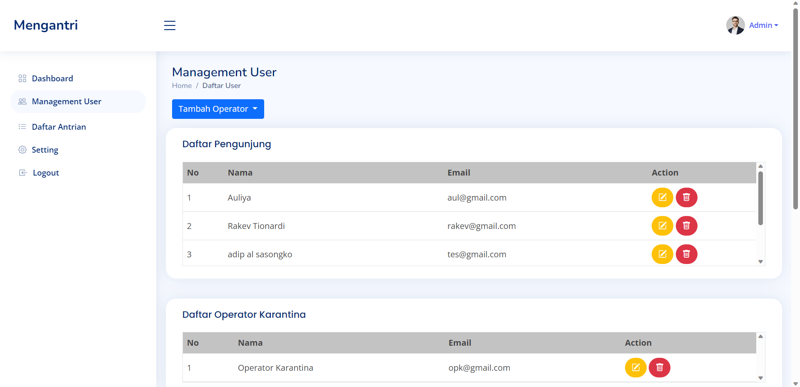Click the Management User people icon
The width and height of the screenshot is (800, 387).
tap(22, 101)
